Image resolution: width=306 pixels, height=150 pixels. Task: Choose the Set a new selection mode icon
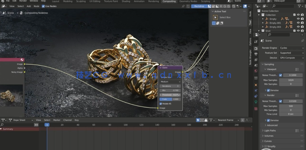click(x=214, y=23)
